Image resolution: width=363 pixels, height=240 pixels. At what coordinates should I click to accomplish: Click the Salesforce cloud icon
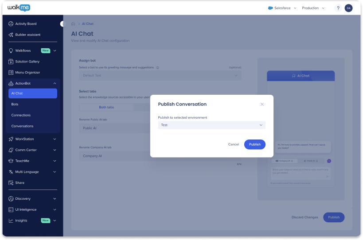(270, 8)
